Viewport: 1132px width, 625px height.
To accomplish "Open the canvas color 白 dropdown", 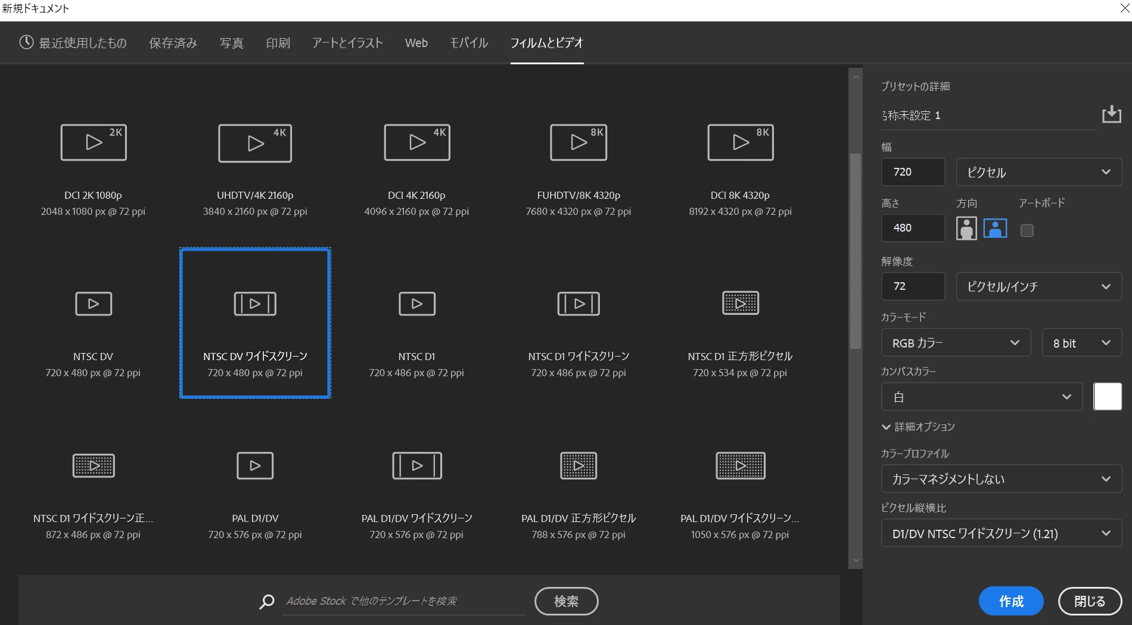I will [x=982, y=396].
